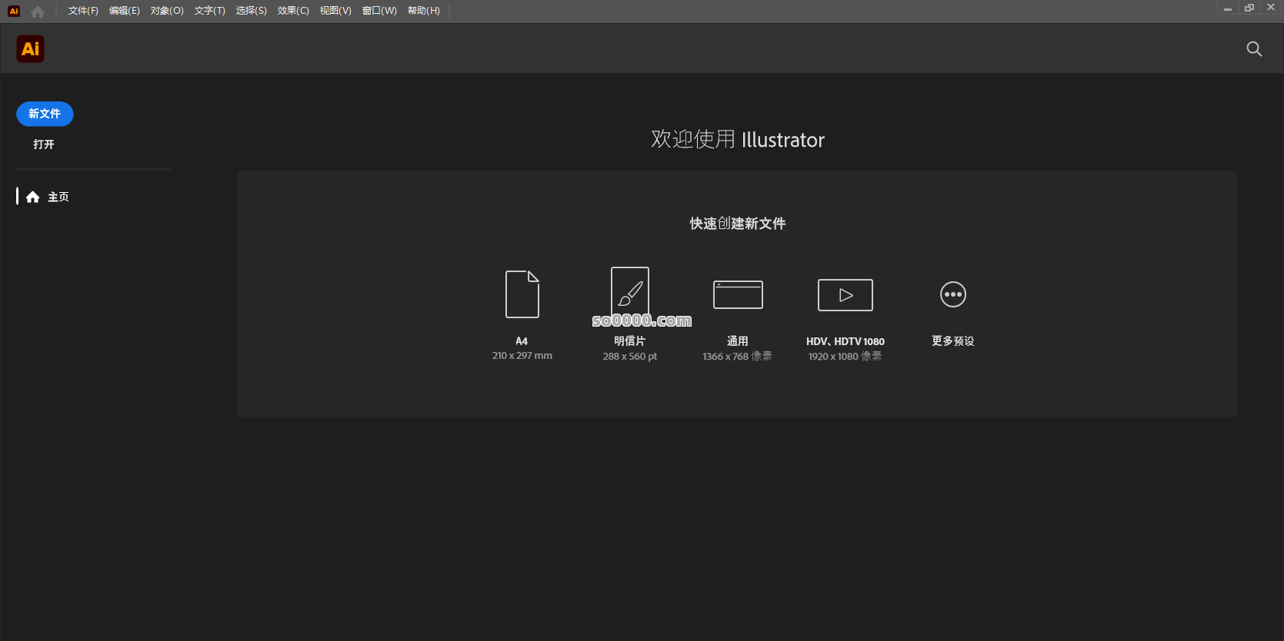Pick the HDV、HDTV 1080 video preset
1284x641 pixels.
coord(845,295)
